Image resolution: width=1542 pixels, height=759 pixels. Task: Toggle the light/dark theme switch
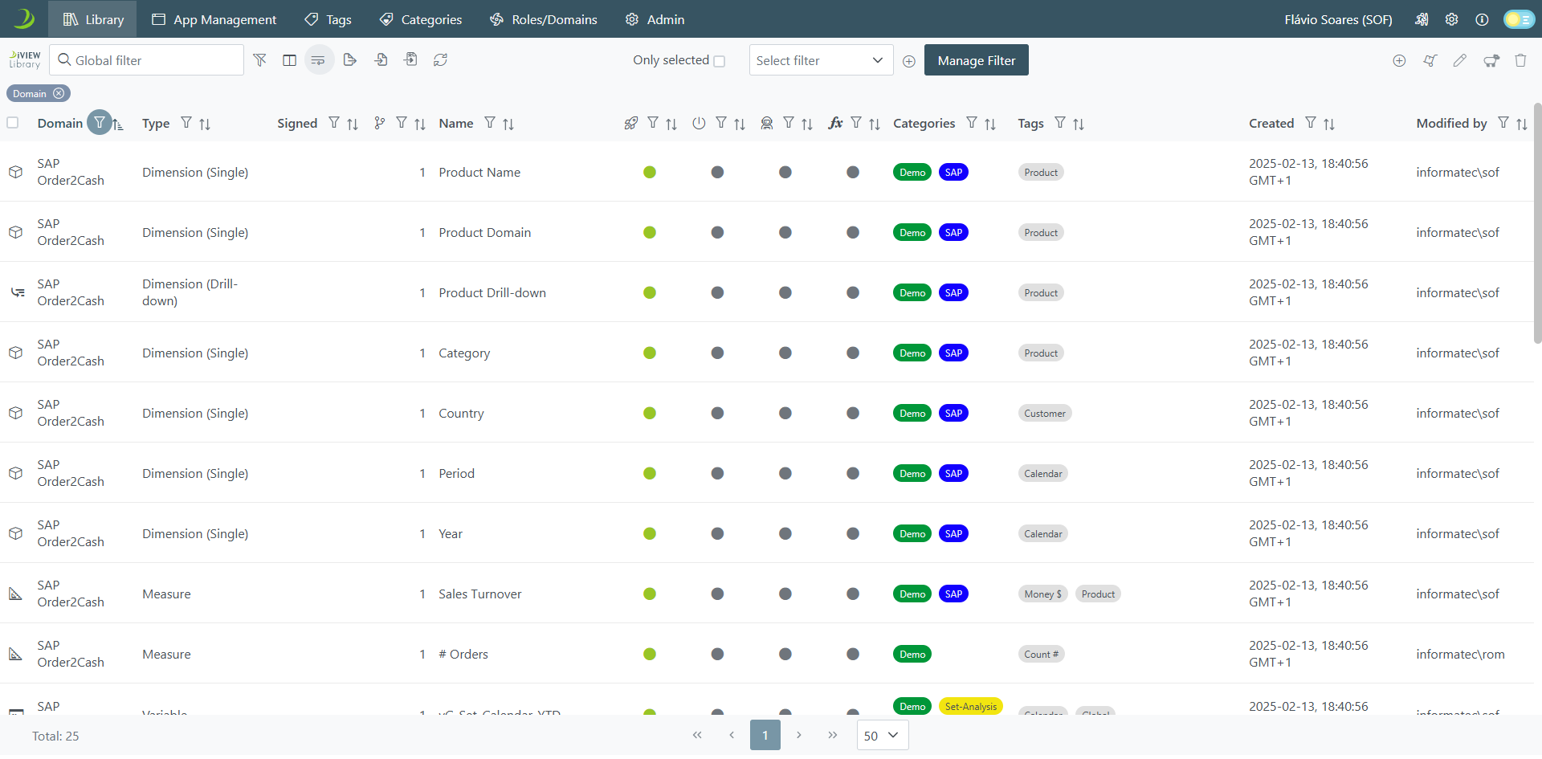(x=1518, y=19)
